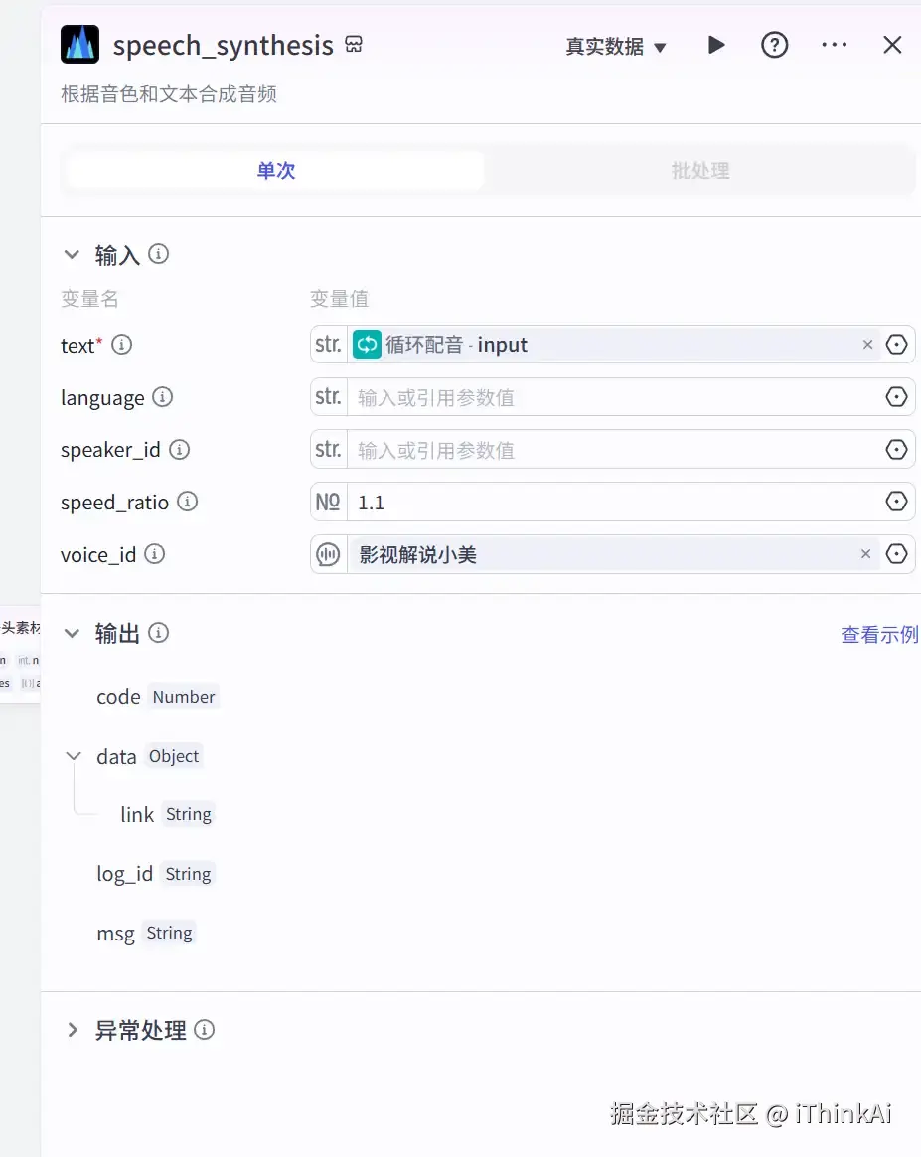921x1157 pixels.
Task: Show info icon next to speaker_id variable
Action: click(179, 449)
